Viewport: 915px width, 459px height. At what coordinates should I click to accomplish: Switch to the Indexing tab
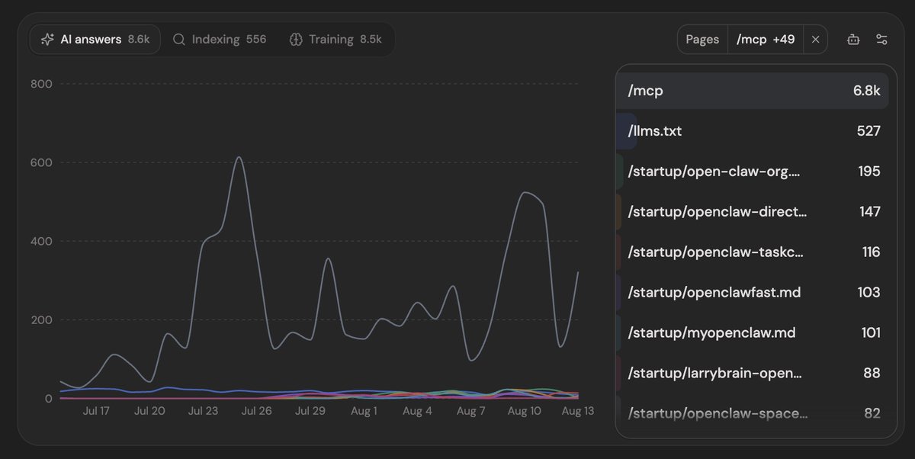pos(220,39)
